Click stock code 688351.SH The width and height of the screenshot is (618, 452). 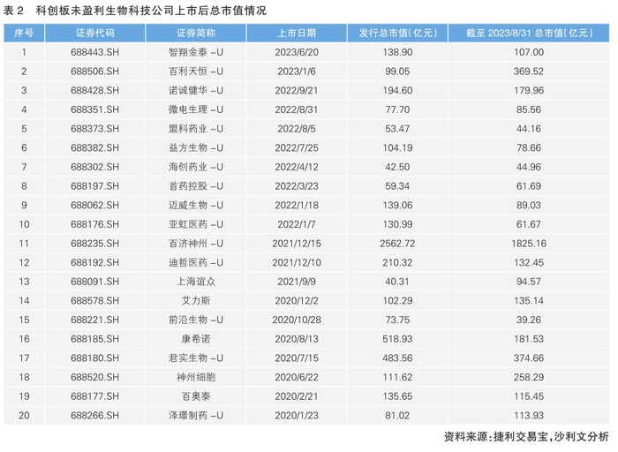pos(95,109)
